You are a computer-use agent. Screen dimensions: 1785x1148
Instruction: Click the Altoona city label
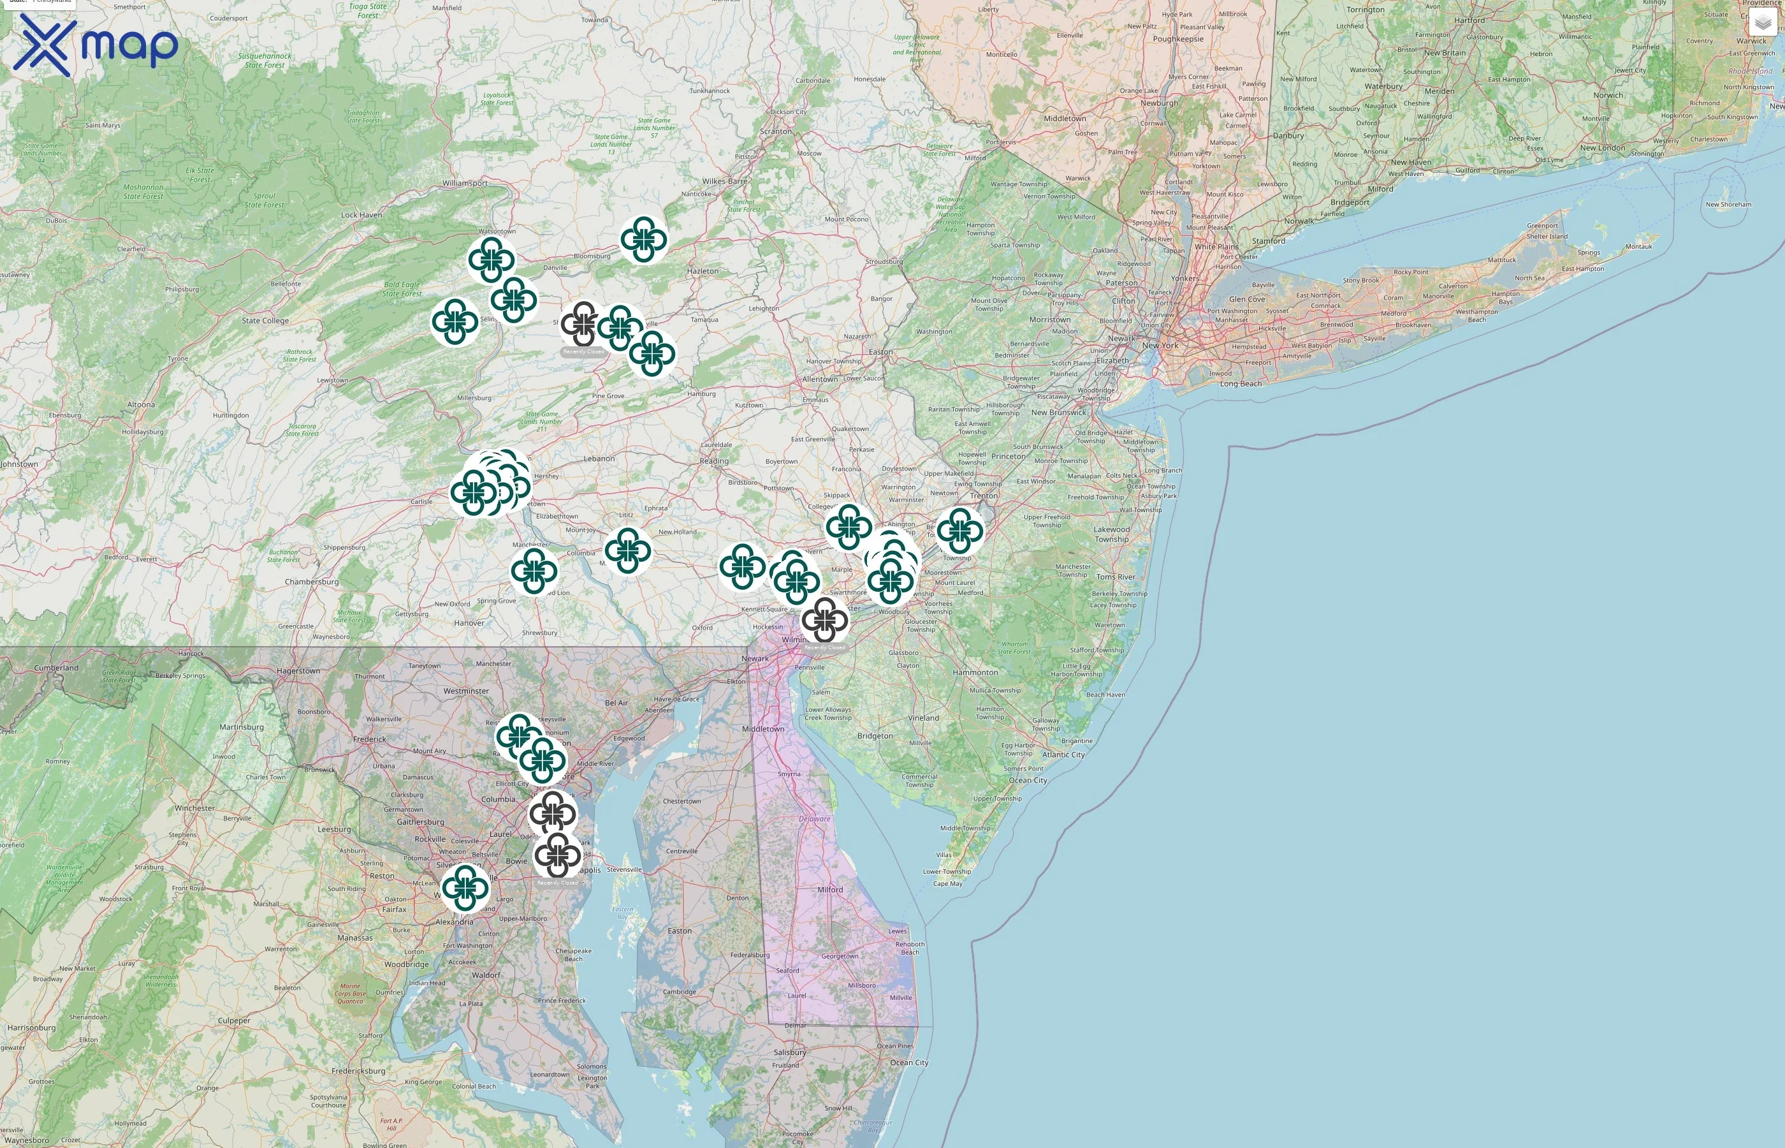pos(141,405)
